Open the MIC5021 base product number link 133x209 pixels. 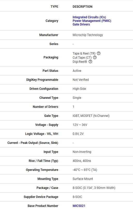(79, 206)
